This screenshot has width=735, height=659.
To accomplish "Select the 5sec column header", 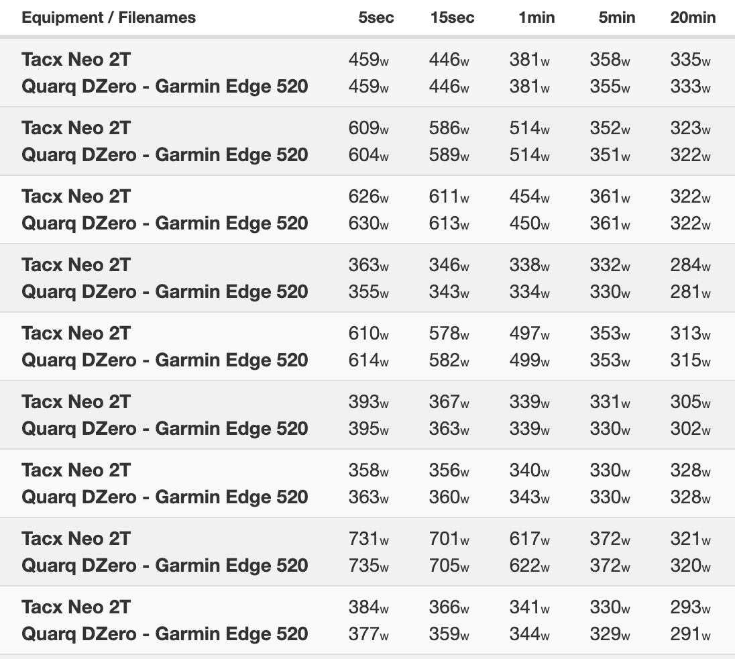I will [376, 18].
